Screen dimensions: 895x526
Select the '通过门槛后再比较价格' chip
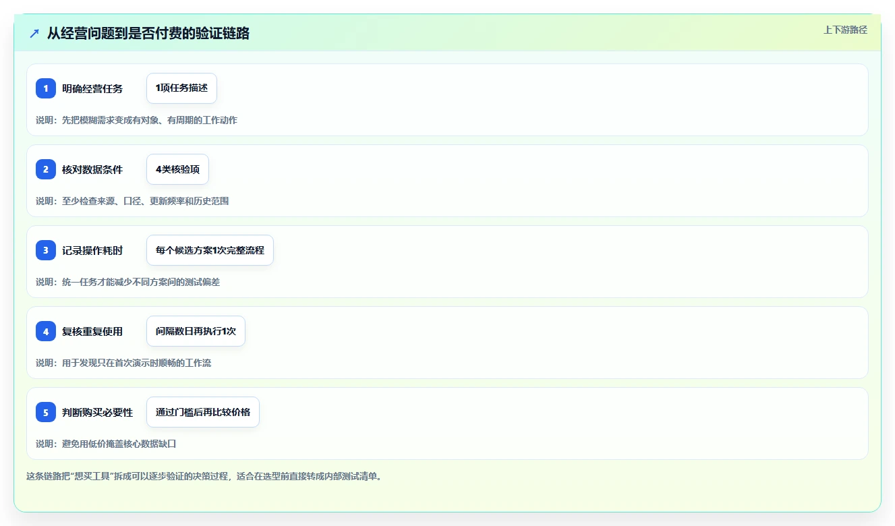click(203, 412)
